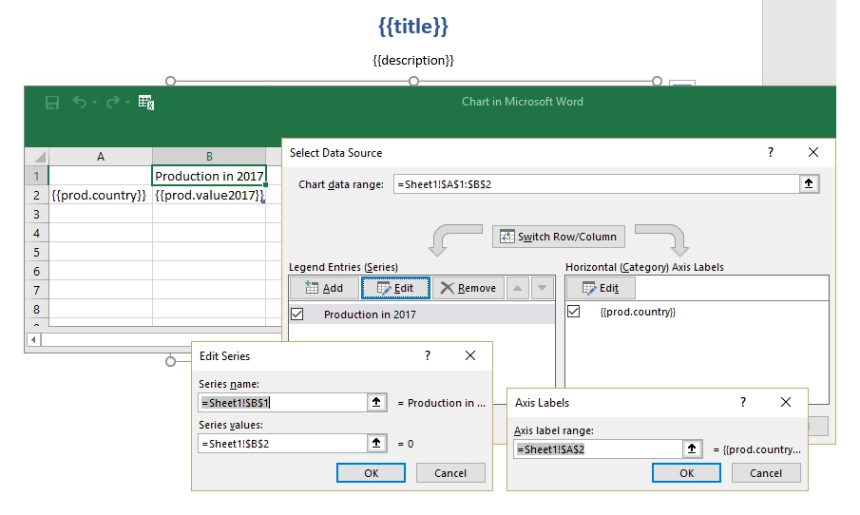Click the Series values input field
Screen dimensions: 860x515
282,443
